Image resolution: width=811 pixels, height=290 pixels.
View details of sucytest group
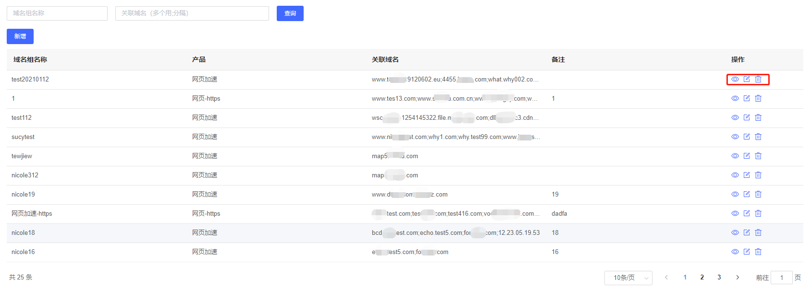tap(735, 137)
